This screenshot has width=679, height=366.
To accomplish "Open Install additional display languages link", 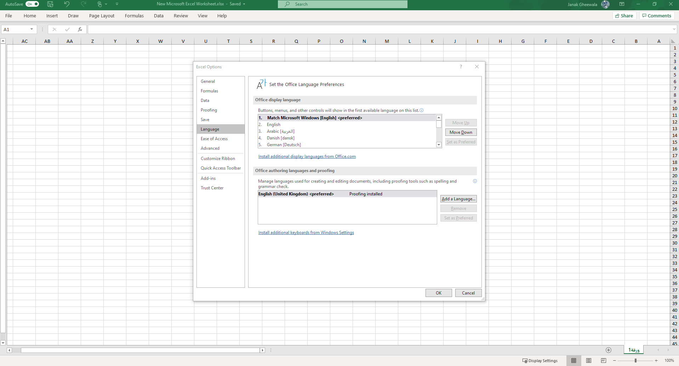I will [x=307, y=156].
